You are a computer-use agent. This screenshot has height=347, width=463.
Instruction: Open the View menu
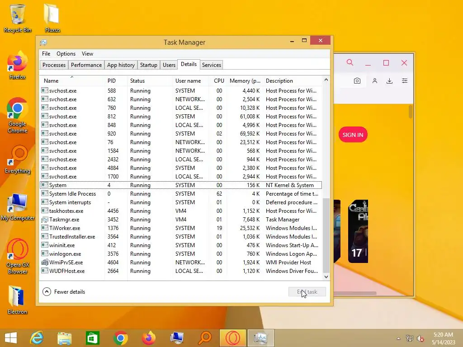87,54
